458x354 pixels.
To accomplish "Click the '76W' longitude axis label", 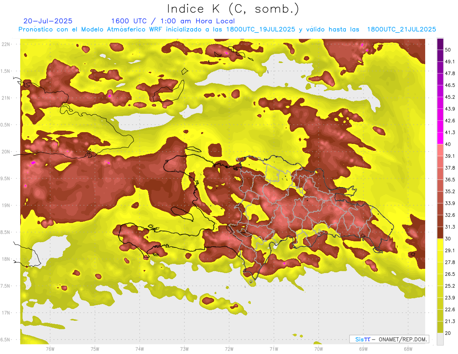I will tap(50, 349).
